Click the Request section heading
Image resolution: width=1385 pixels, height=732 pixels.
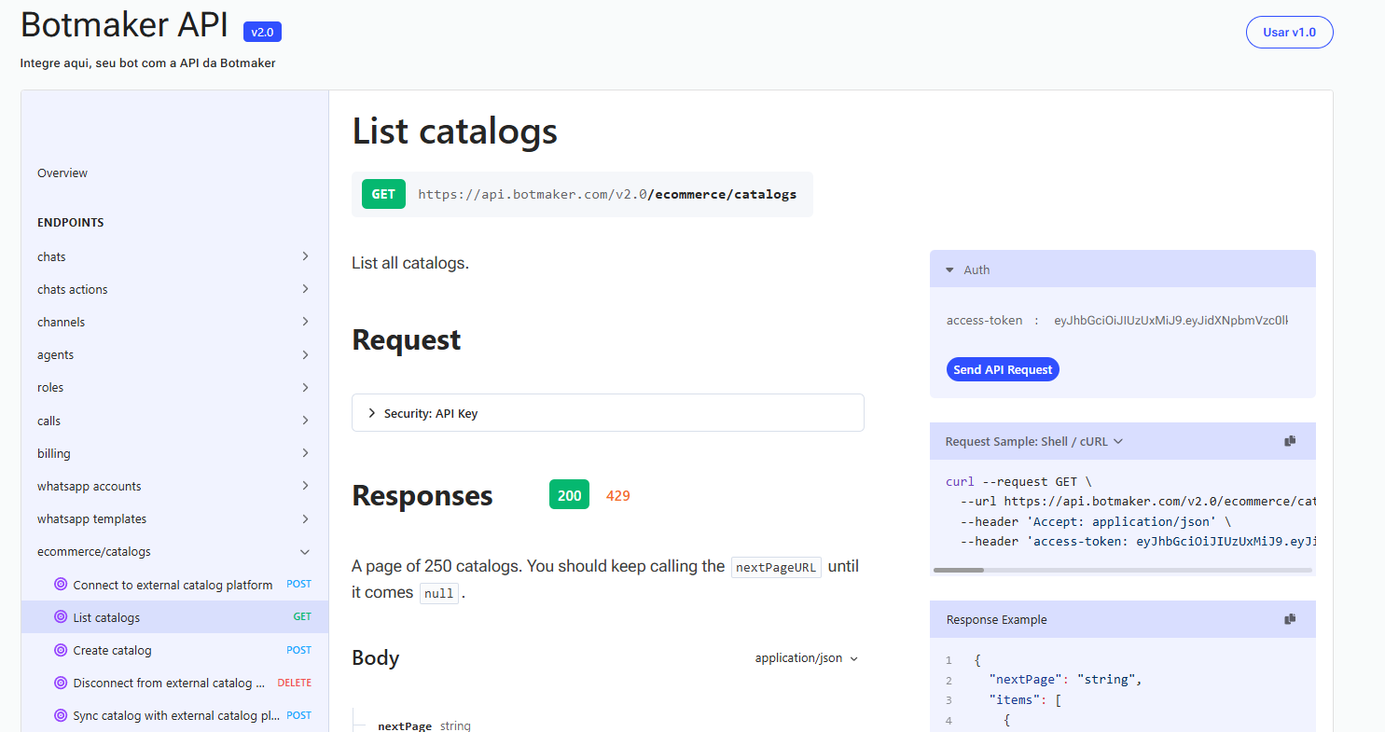406,339
